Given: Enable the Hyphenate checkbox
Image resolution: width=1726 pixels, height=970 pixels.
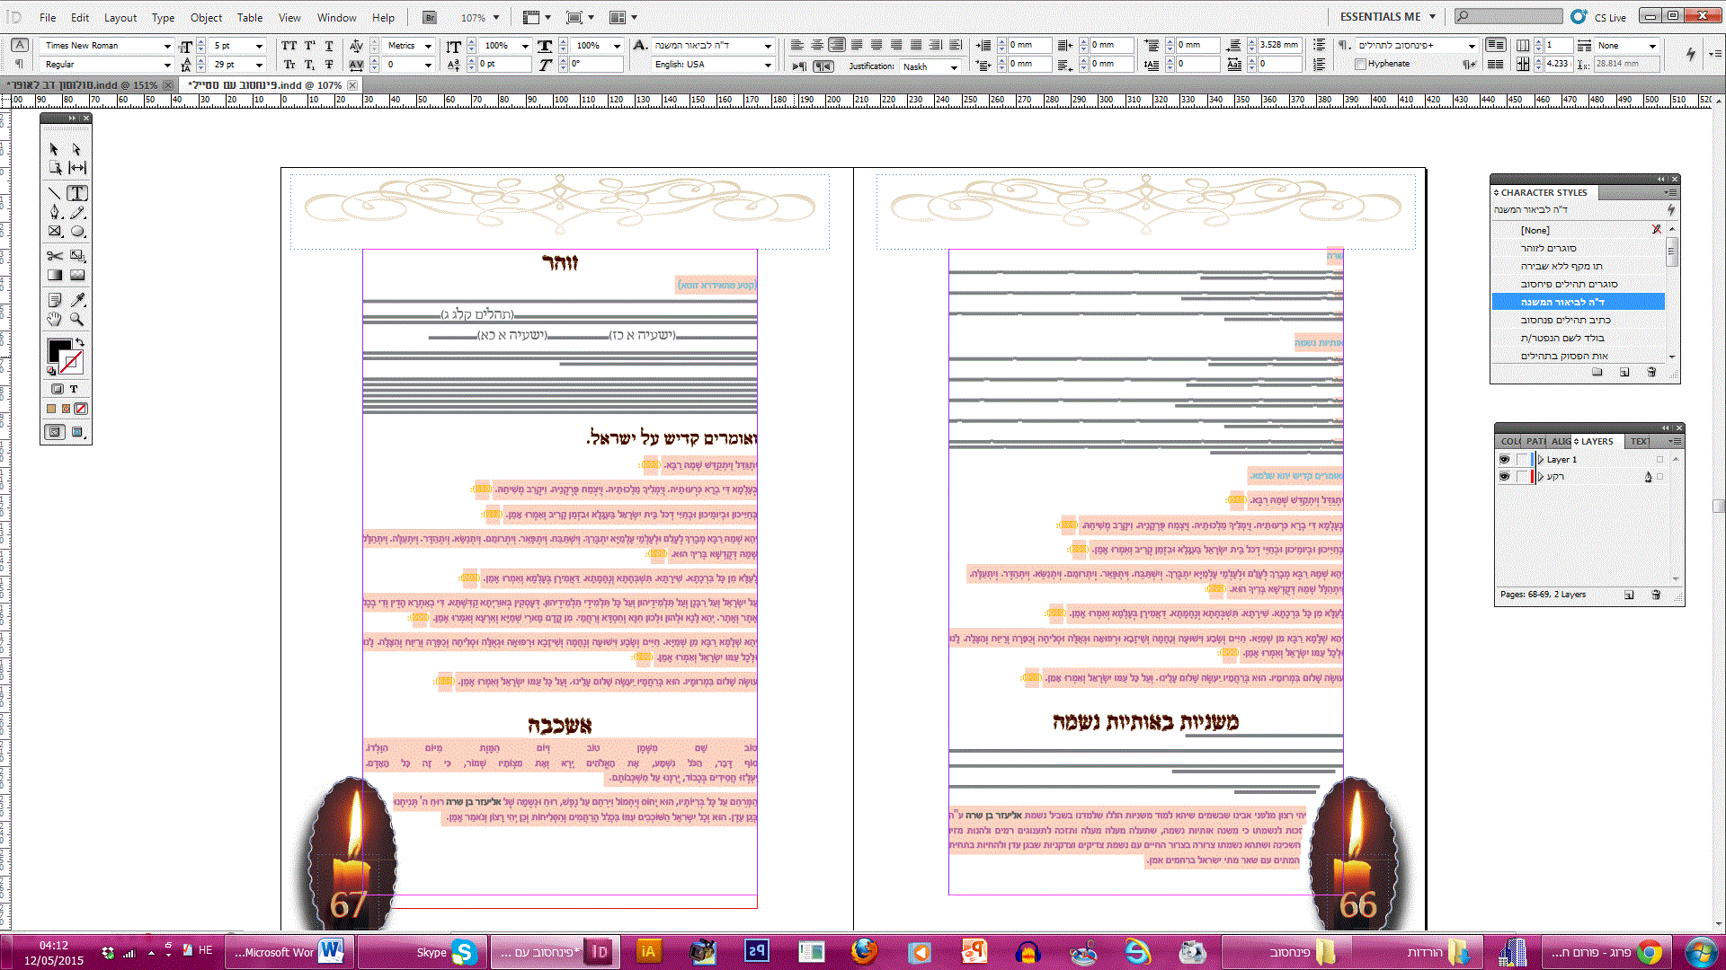Looking at the screenshot, I should (1360, 64).
